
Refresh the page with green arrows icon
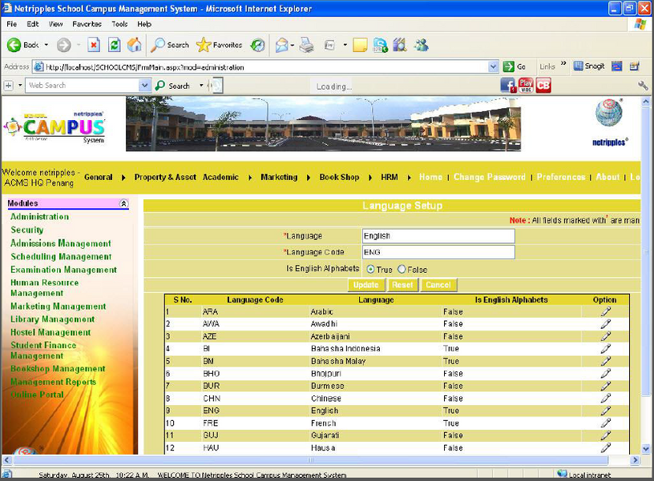pos(115,45)
